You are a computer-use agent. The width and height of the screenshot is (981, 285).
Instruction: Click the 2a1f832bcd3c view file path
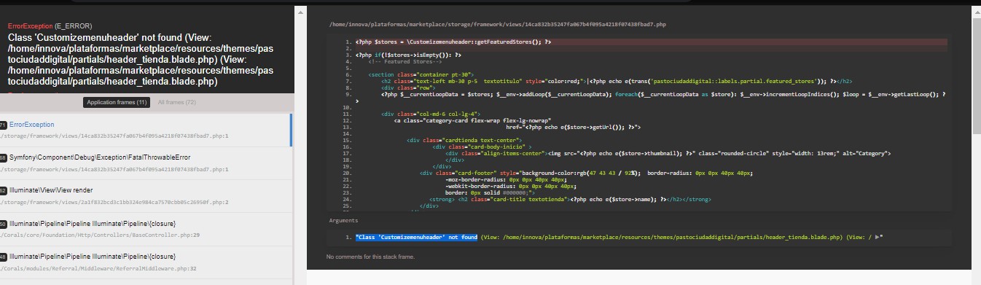114,202
